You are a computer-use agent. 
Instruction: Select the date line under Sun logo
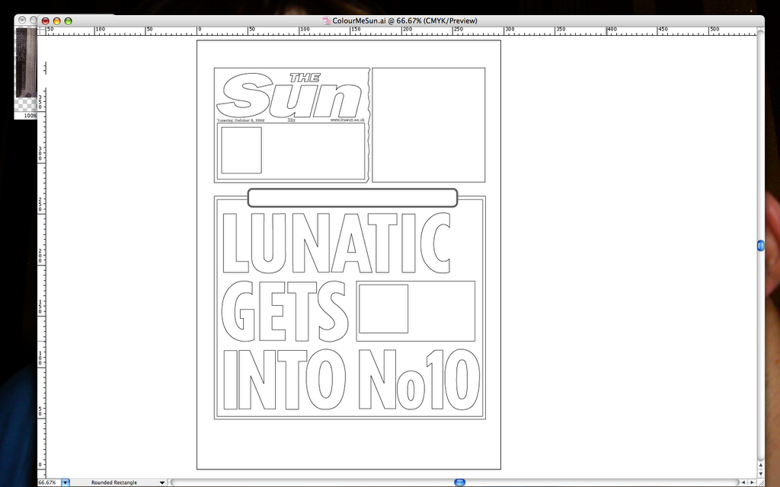pos(241,120)
